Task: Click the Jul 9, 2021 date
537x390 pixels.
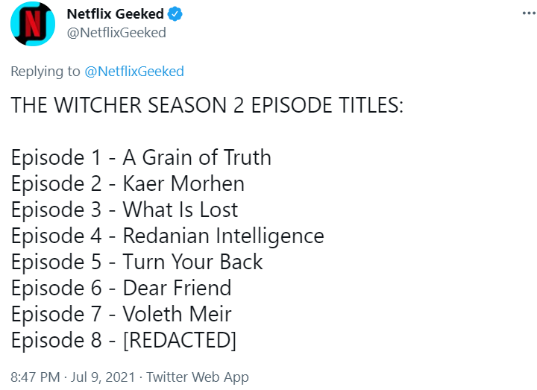Action: [x=103, y=377]
